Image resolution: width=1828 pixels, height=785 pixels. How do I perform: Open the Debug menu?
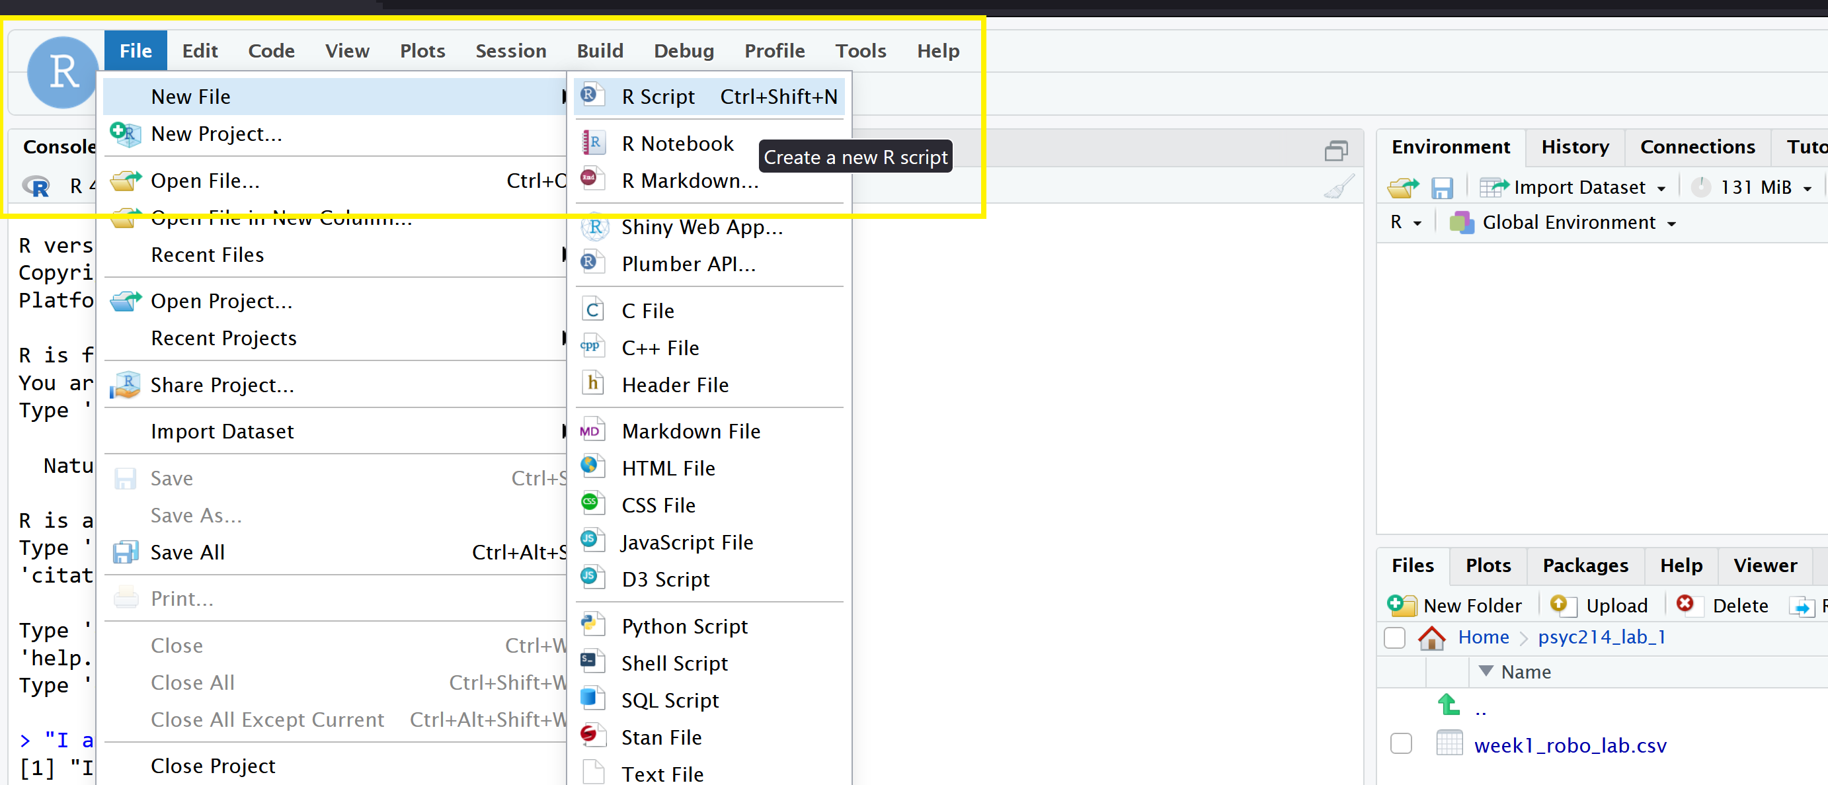pyautogui.click(x=684, y=50)
